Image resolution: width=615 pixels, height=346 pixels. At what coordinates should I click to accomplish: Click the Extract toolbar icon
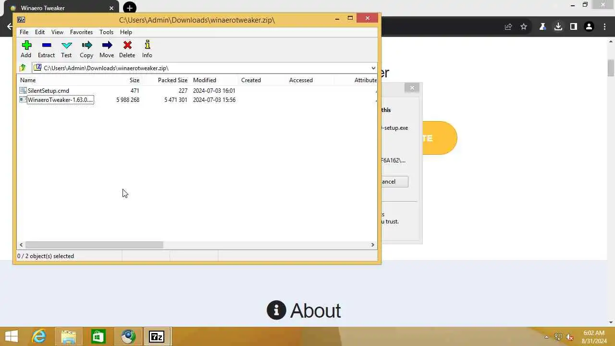pos(47,45)
